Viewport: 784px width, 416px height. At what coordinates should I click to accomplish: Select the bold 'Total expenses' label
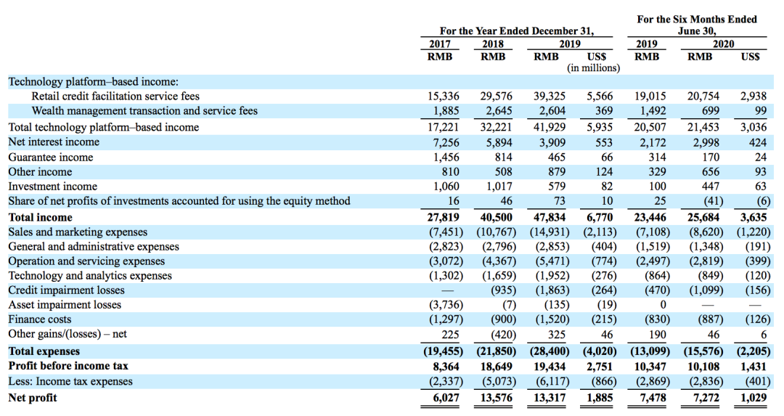(x=44, y=351)
